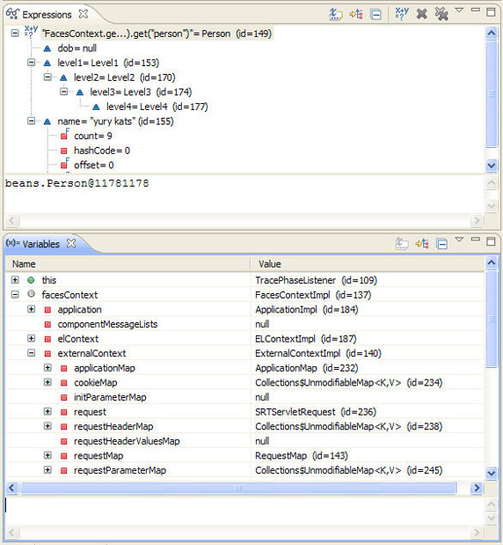Collapse the externalContext field
Screen dimensions: 503x545
32,353
